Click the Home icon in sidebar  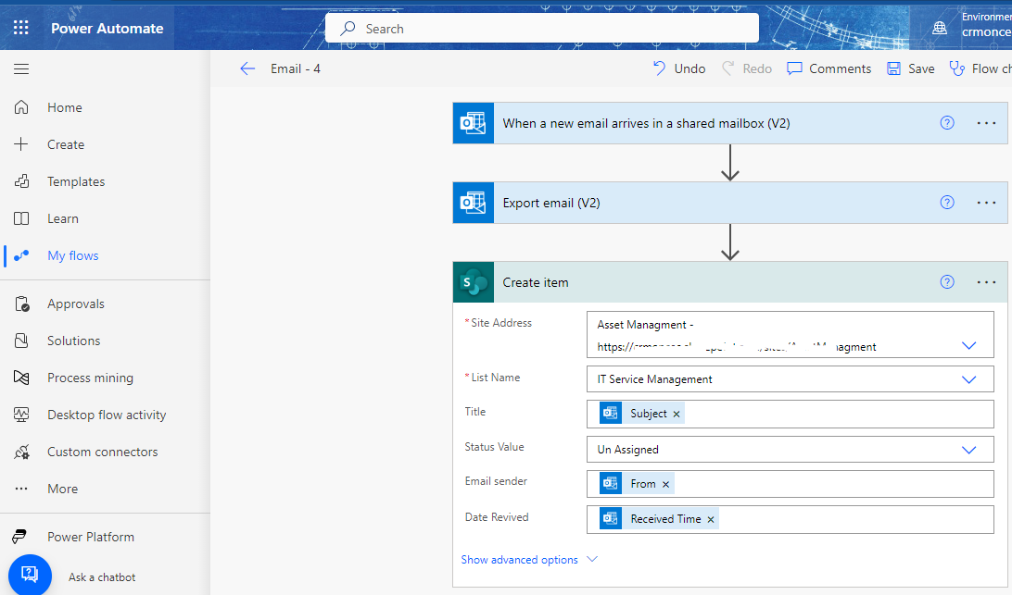click(21, 107)
